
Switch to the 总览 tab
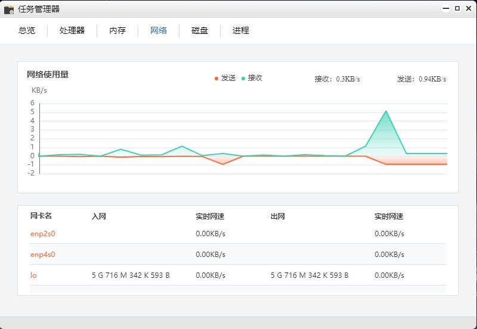27,30
